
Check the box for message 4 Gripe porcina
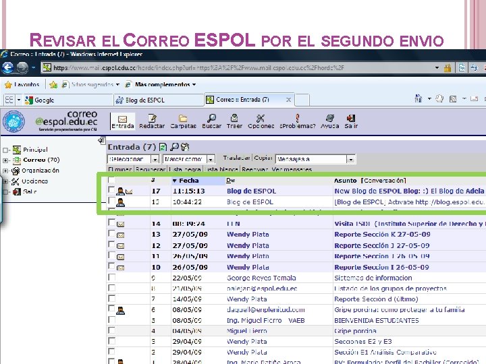111,330
